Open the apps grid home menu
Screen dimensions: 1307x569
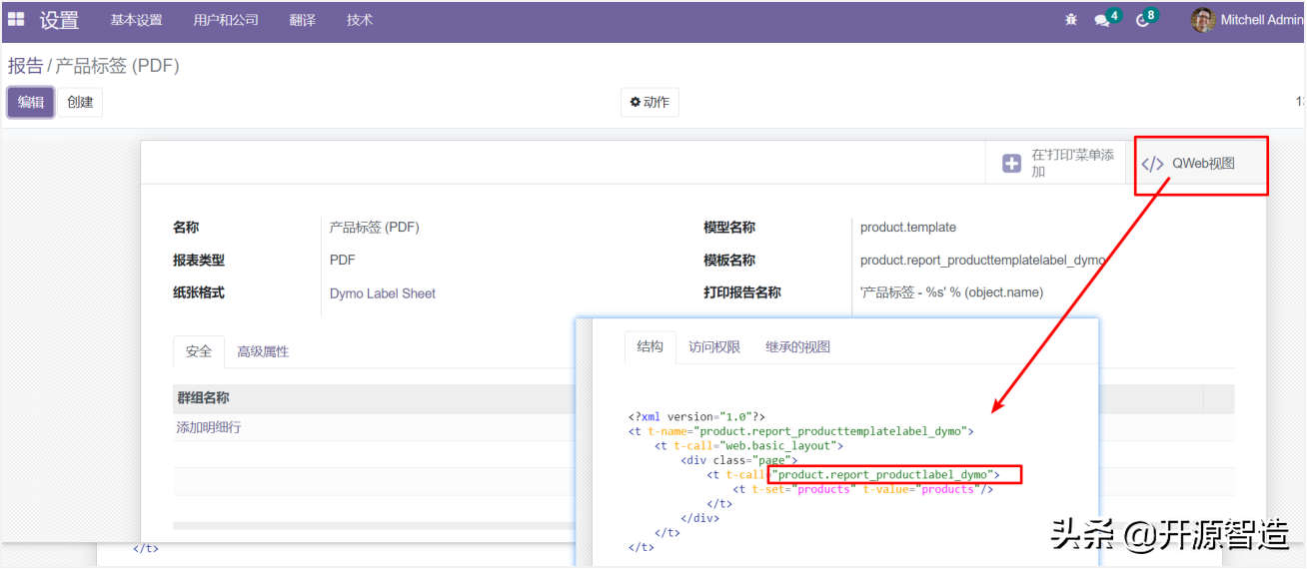point(16,20)
